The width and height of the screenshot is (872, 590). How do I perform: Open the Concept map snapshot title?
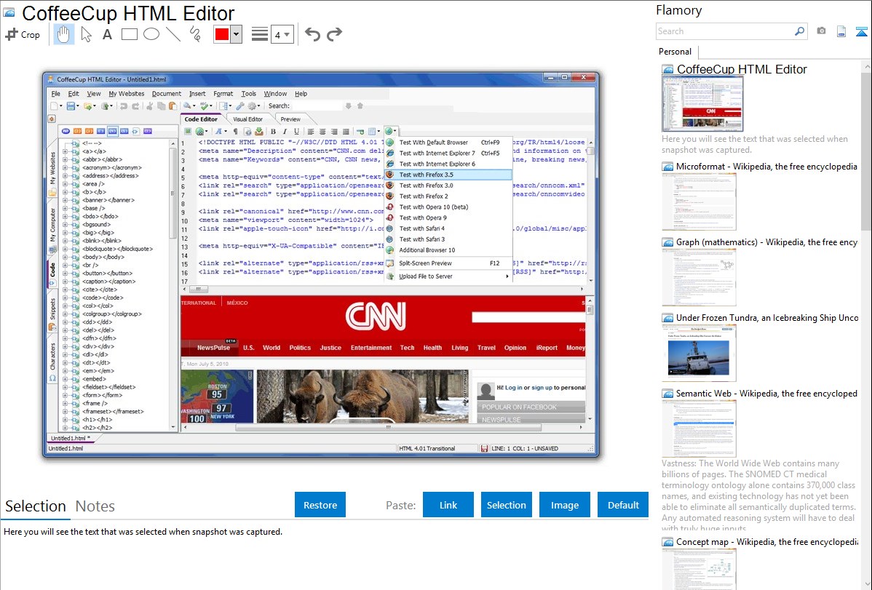(x=766, y=541)
